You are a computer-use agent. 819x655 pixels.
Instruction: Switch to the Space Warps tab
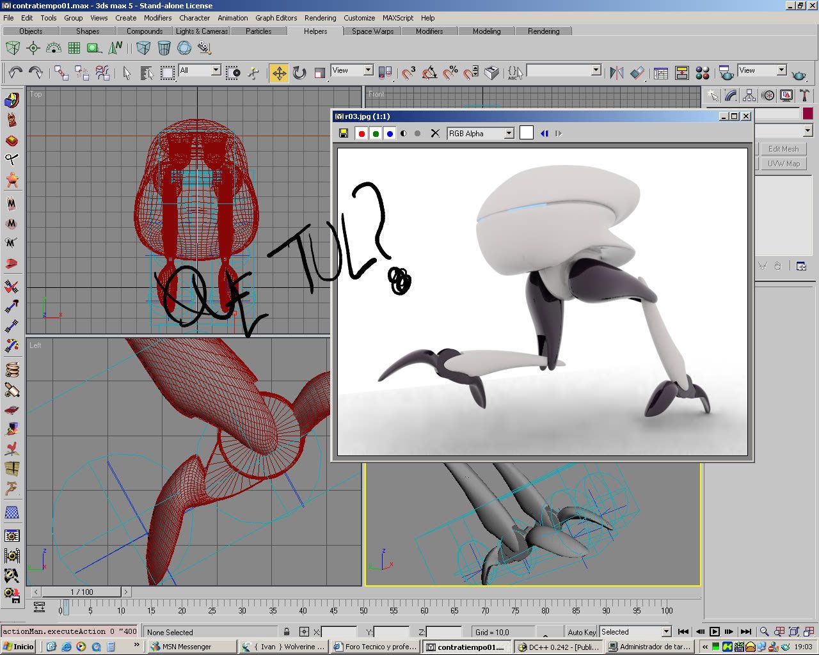tap(372, 31)
